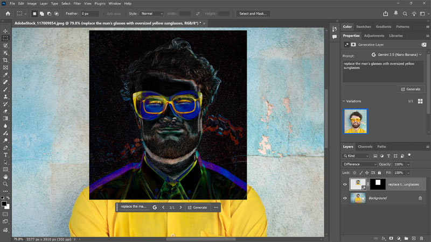Open the Share icon in options bar
The width and height of the screenshot is (431, 242).
[x=386, y=13]
